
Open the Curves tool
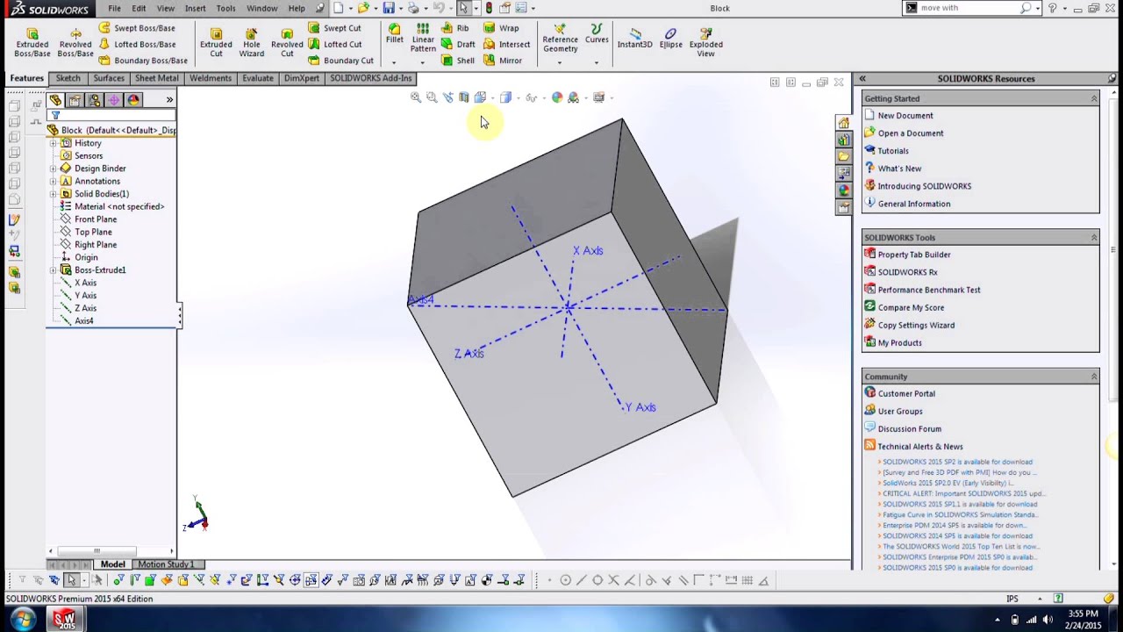coord(597,34)
